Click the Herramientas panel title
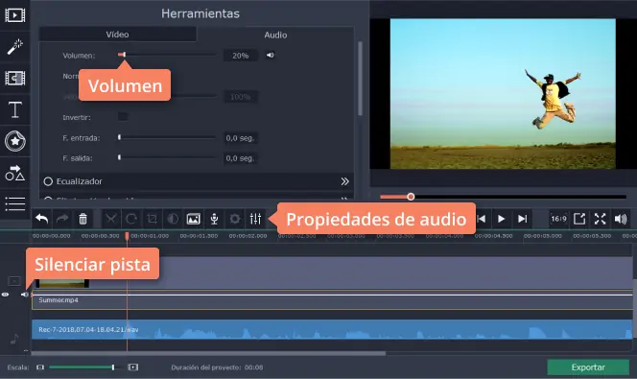This screenshot has width=637, height=379. pyautogui.click(x=201, y=13)
